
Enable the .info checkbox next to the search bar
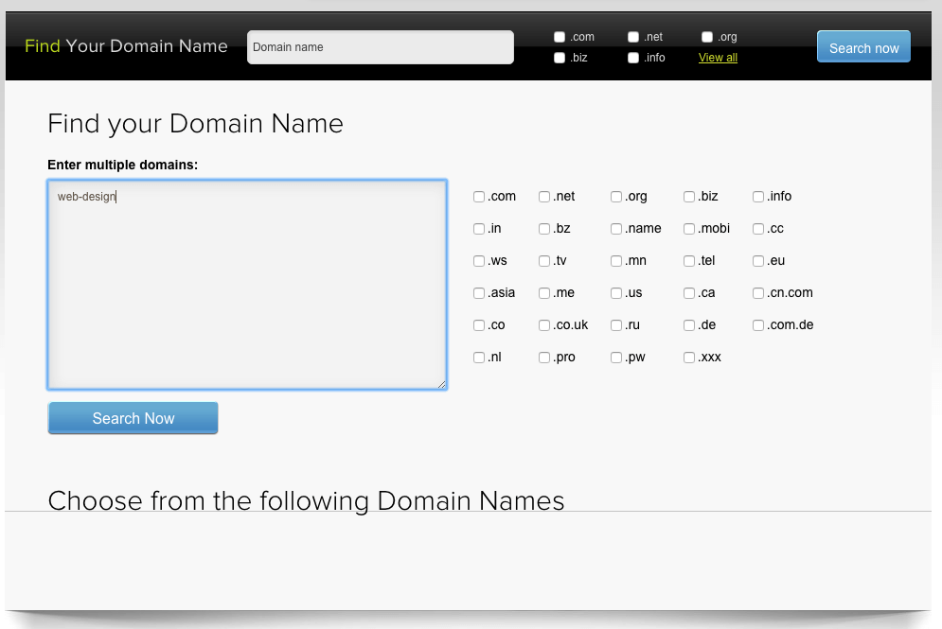point(632,57)
